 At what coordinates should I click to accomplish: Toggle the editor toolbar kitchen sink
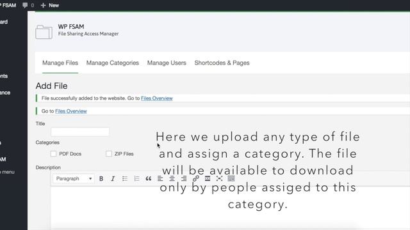231,179
